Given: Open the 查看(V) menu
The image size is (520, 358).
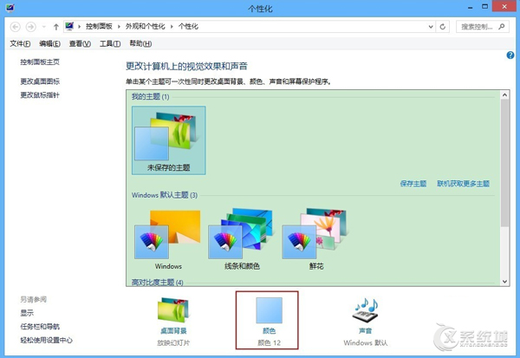Looking at the screenshot, I should coord(80,43).
